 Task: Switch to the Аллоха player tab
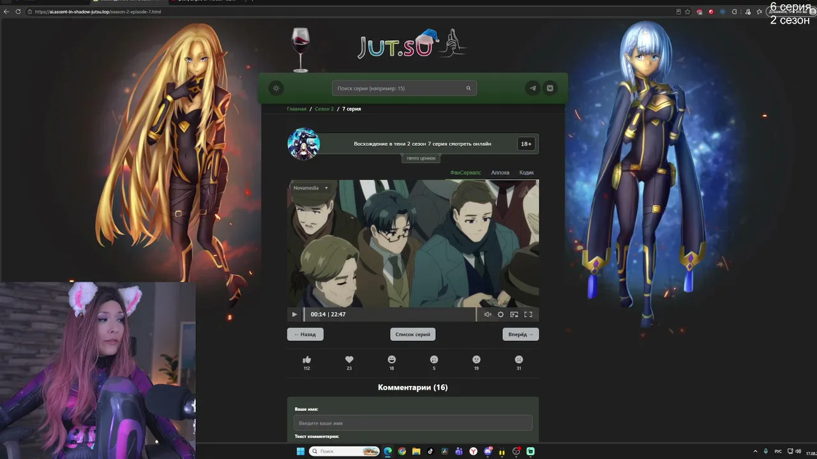(x=500, y=173)
